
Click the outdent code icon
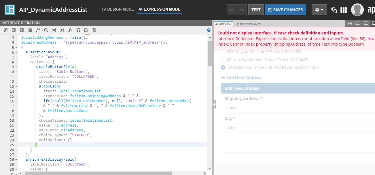tap(14, 30)
